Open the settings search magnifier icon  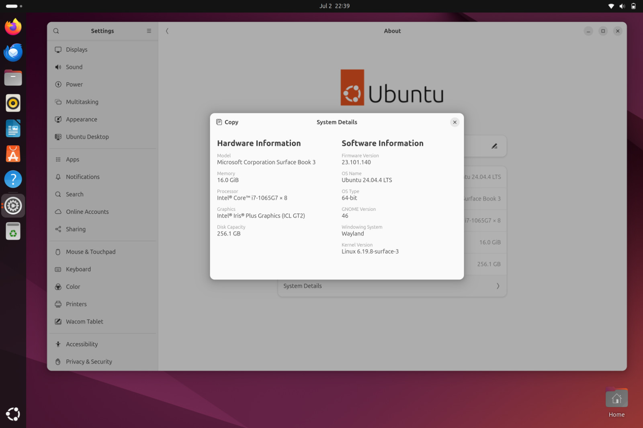(x=56, y=31)
